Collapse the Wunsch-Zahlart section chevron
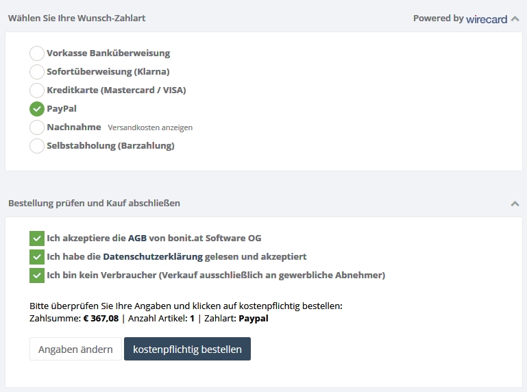Screen dimensions: 527x392 [515, 19]
